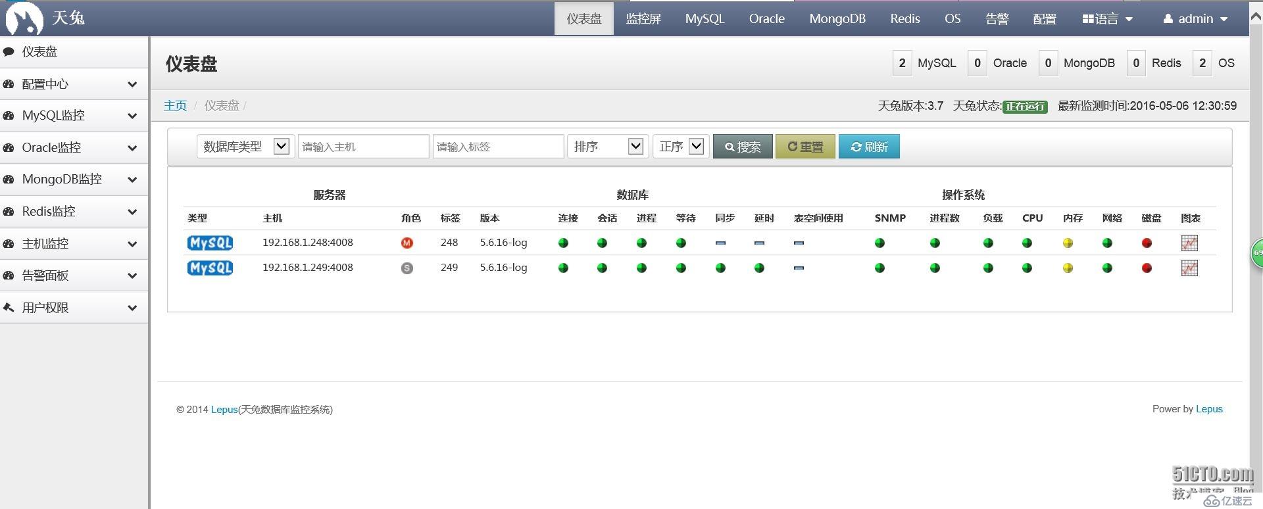Open Redis in top navigation

[905, 19]
